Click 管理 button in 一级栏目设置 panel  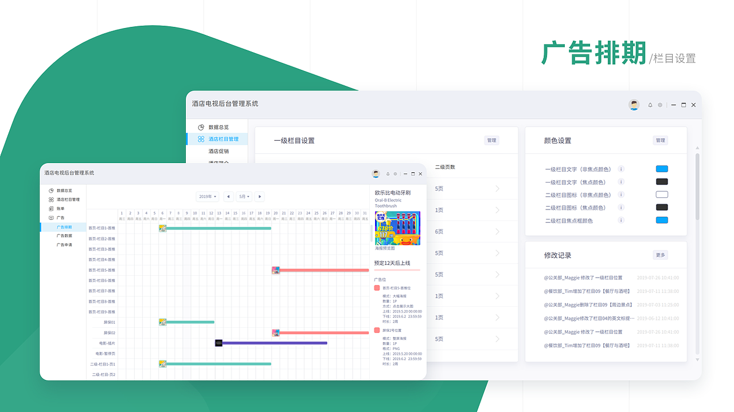(491, 140)
